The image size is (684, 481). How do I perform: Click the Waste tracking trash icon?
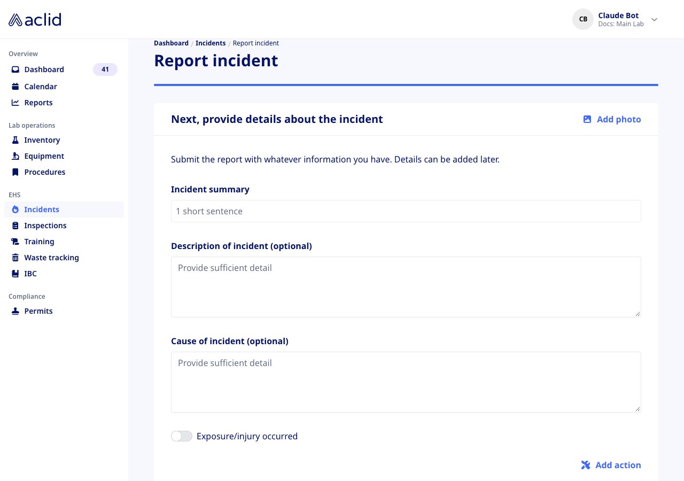[15, 258]
